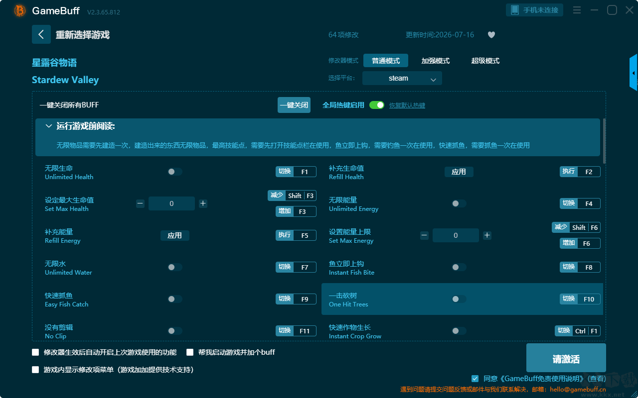Click minus stepper for Set Max Energy

pos(424,235)
